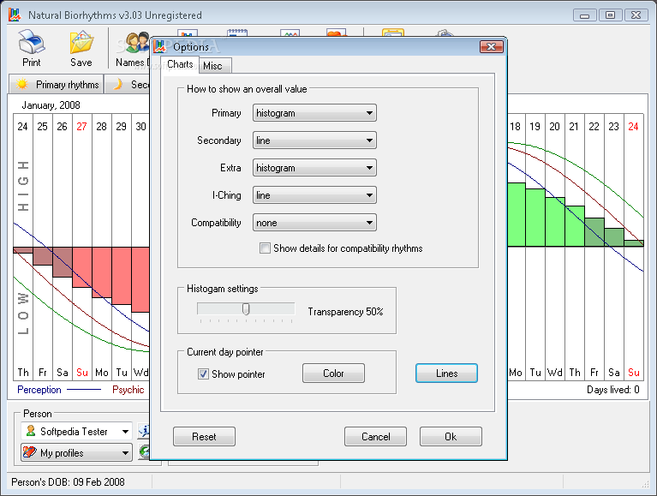The width and height of the screenshot is (657, 496).
Task: Open the Primary display type dropdown
Action: (x=314, y=113)
